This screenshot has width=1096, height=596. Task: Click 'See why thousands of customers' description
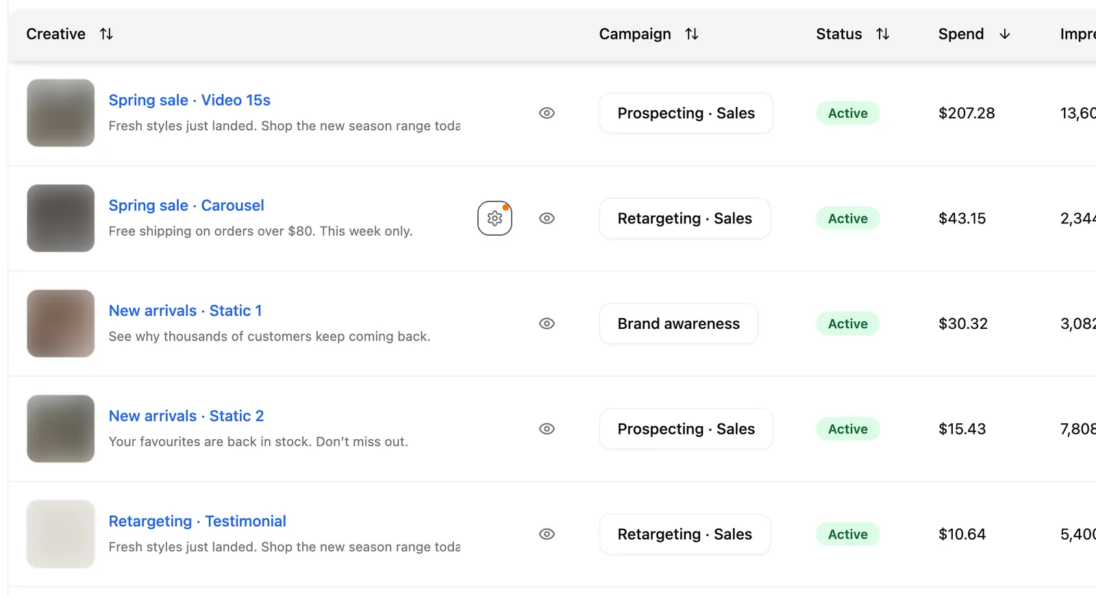[269, 336]
